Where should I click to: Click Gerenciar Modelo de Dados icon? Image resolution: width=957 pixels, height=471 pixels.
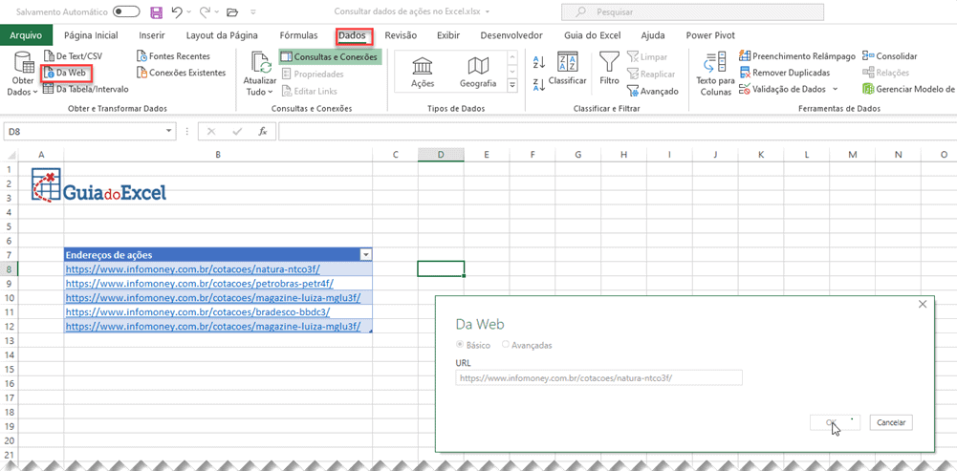[x=868, y=89]
